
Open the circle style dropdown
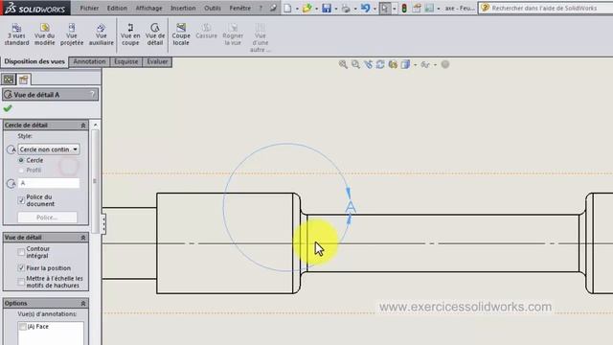pyautogui.click(x=75, y=149)
